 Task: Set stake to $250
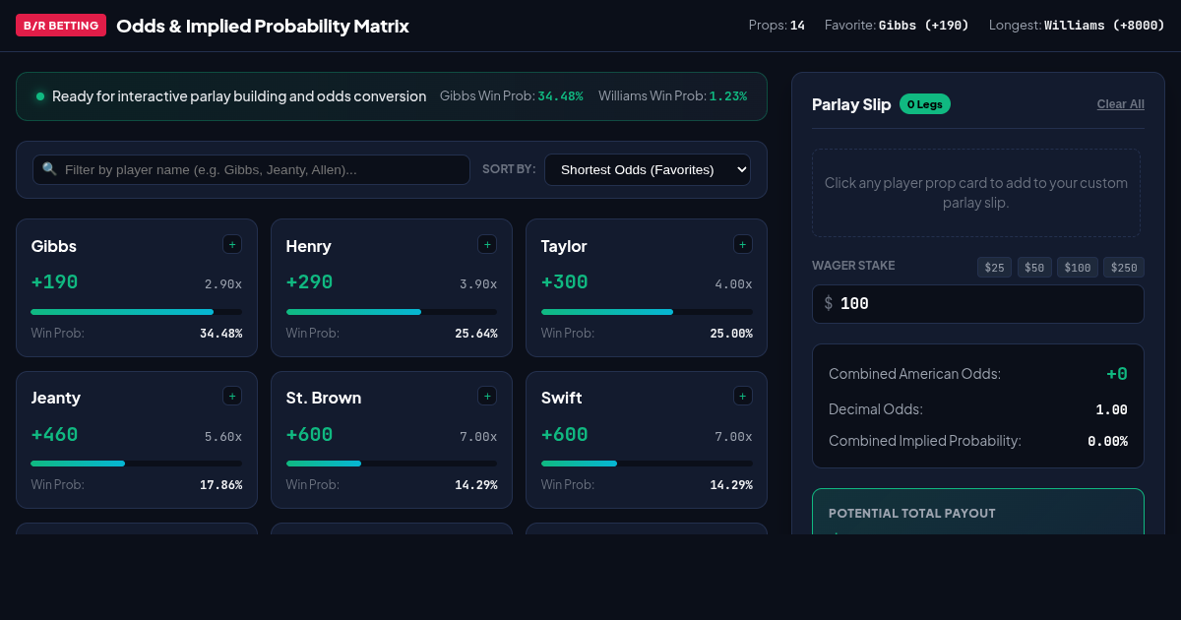pos(1124,268)
